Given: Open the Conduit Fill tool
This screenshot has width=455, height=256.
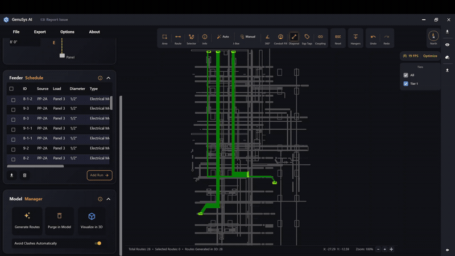Looking at the screenshot, I should 280,39.
